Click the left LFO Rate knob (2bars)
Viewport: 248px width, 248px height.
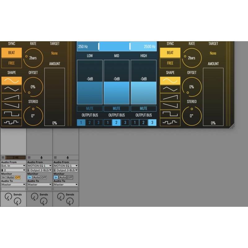coord(33,58)
